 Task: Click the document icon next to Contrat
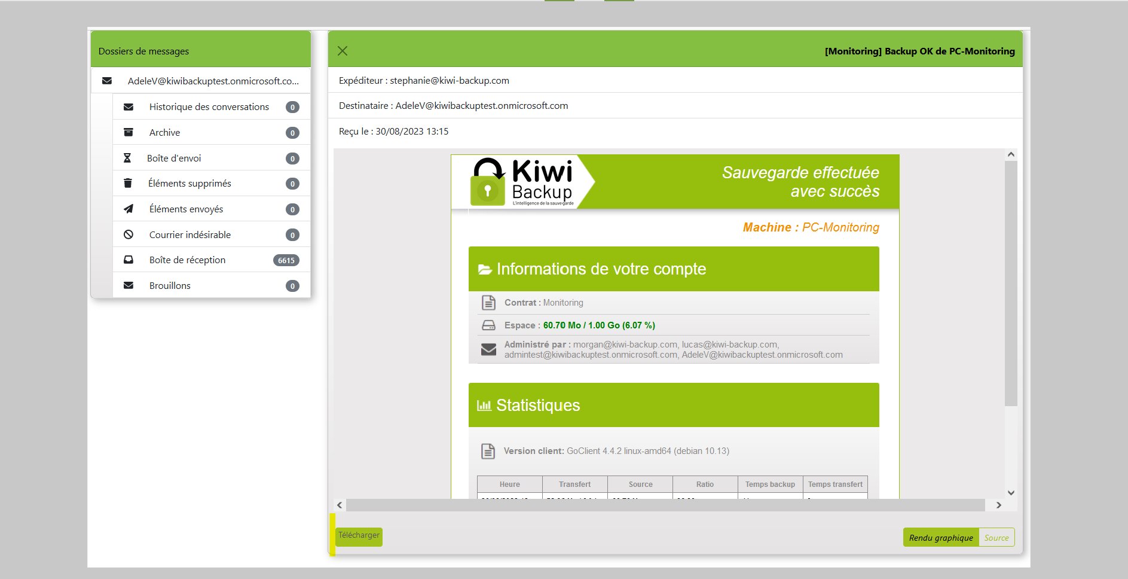tap(488, 303)
